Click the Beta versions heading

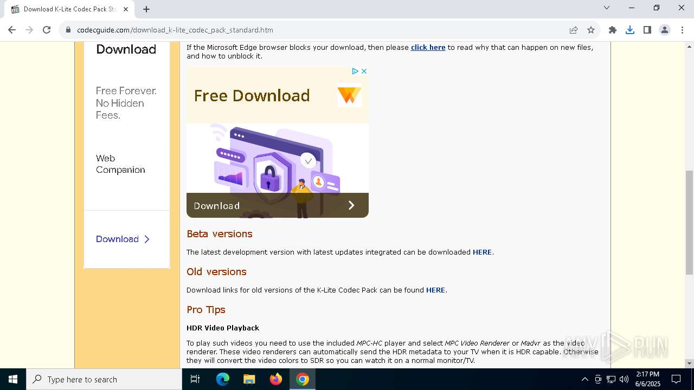coord(220,234)
